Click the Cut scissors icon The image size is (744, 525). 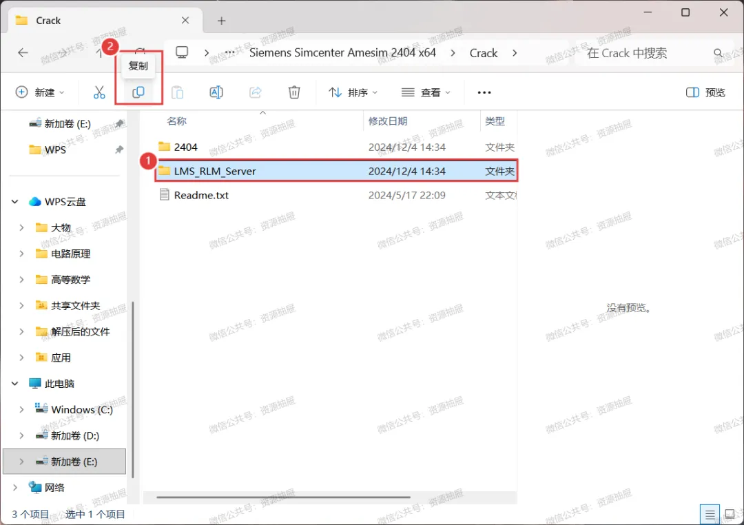[99, 92]
